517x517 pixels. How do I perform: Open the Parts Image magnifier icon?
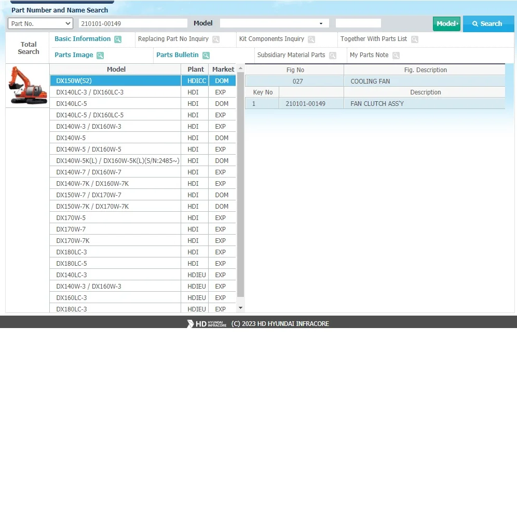[100, 56]
